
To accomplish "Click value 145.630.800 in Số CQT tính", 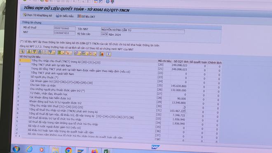I will pos(179,86).
